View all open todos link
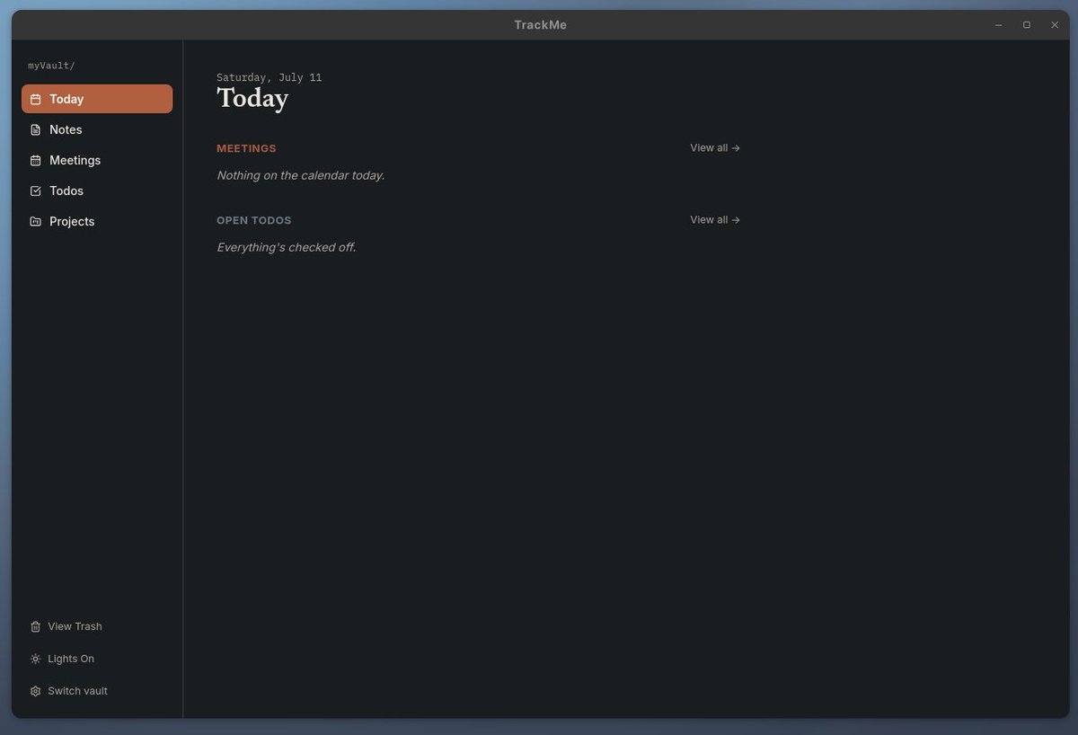The width and height of the screenshot is (1078, 735). 715,219
